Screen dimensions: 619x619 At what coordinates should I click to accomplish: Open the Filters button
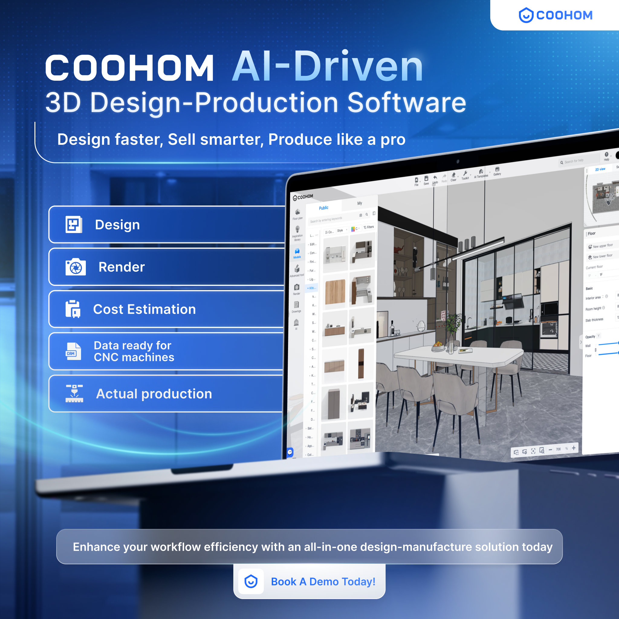[x=369, y=227]
